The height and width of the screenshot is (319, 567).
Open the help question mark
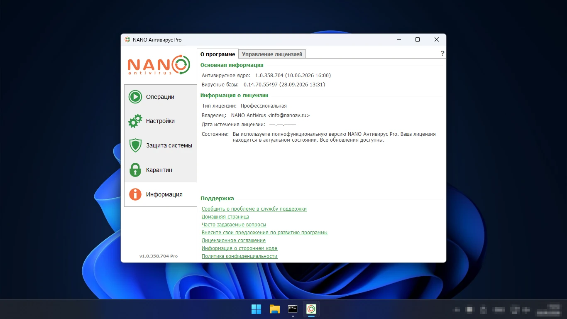(442, 54)
